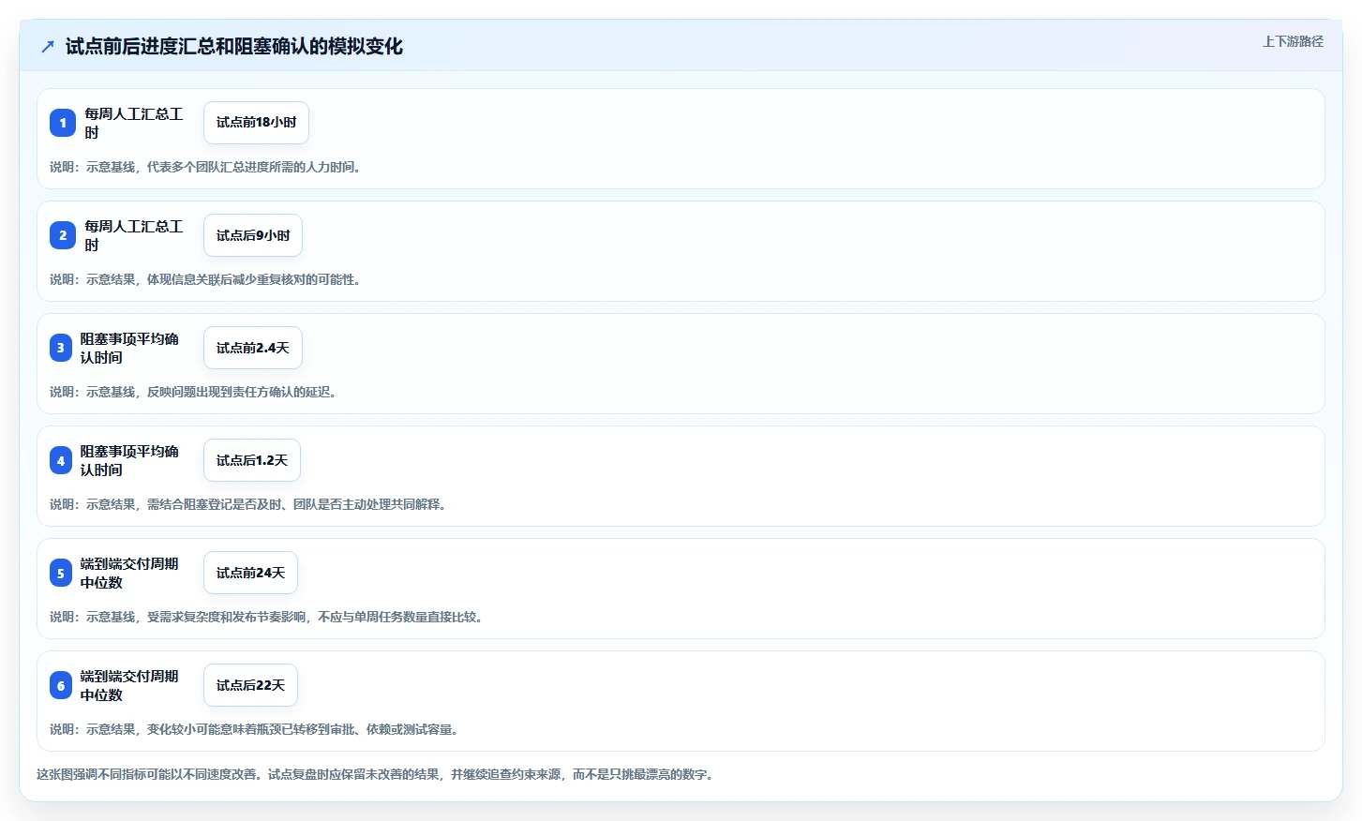1362x821 pixels.
Task: Click footer text 这张图强调不同指标可能以不同速度改善
Action: 146,774
